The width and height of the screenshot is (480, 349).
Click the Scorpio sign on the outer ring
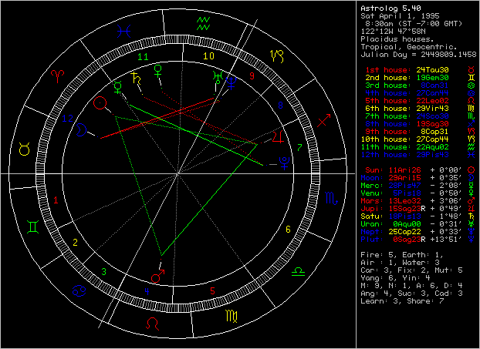click(330, 200)
